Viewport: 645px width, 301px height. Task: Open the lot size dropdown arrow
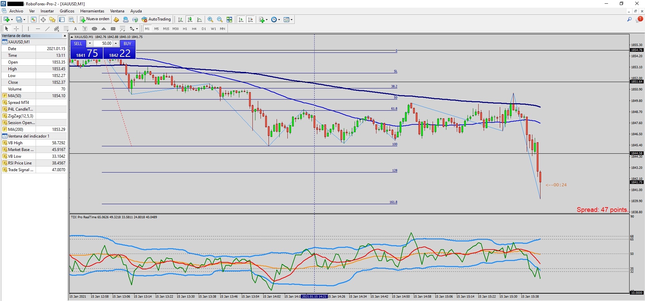pyautogui.click(x=90, y=43)
